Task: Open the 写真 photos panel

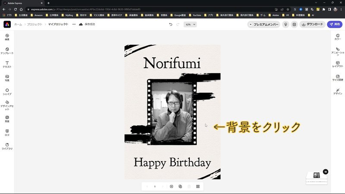Action: click(x=7, y=78)
